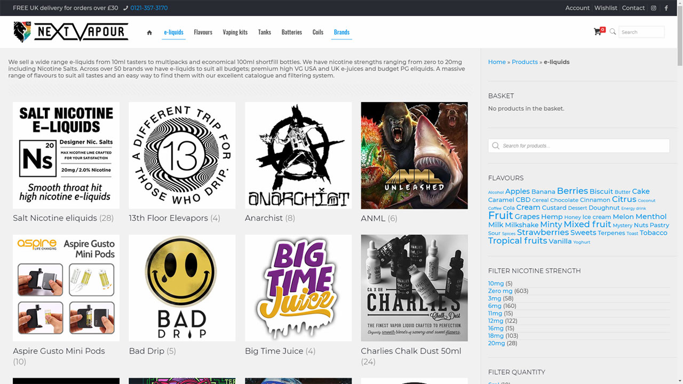Focus the Search for products field

pos(579,146)
